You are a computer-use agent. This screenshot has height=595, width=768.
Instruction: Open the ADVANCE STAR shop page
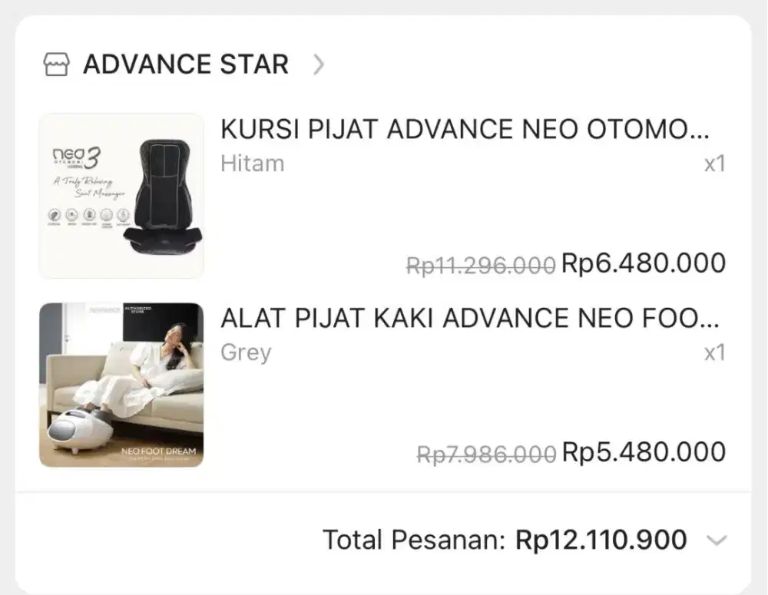(186, 64)
